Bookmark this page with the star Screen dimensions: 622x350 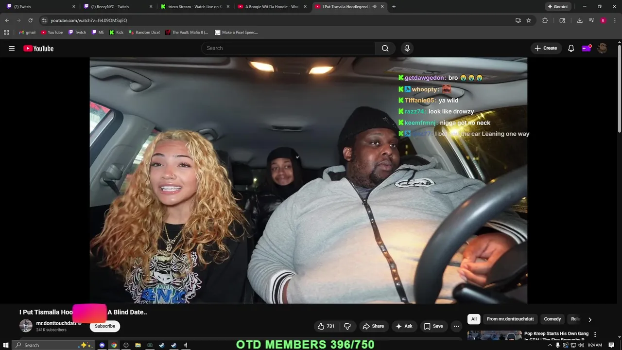(x=529, y=20)
